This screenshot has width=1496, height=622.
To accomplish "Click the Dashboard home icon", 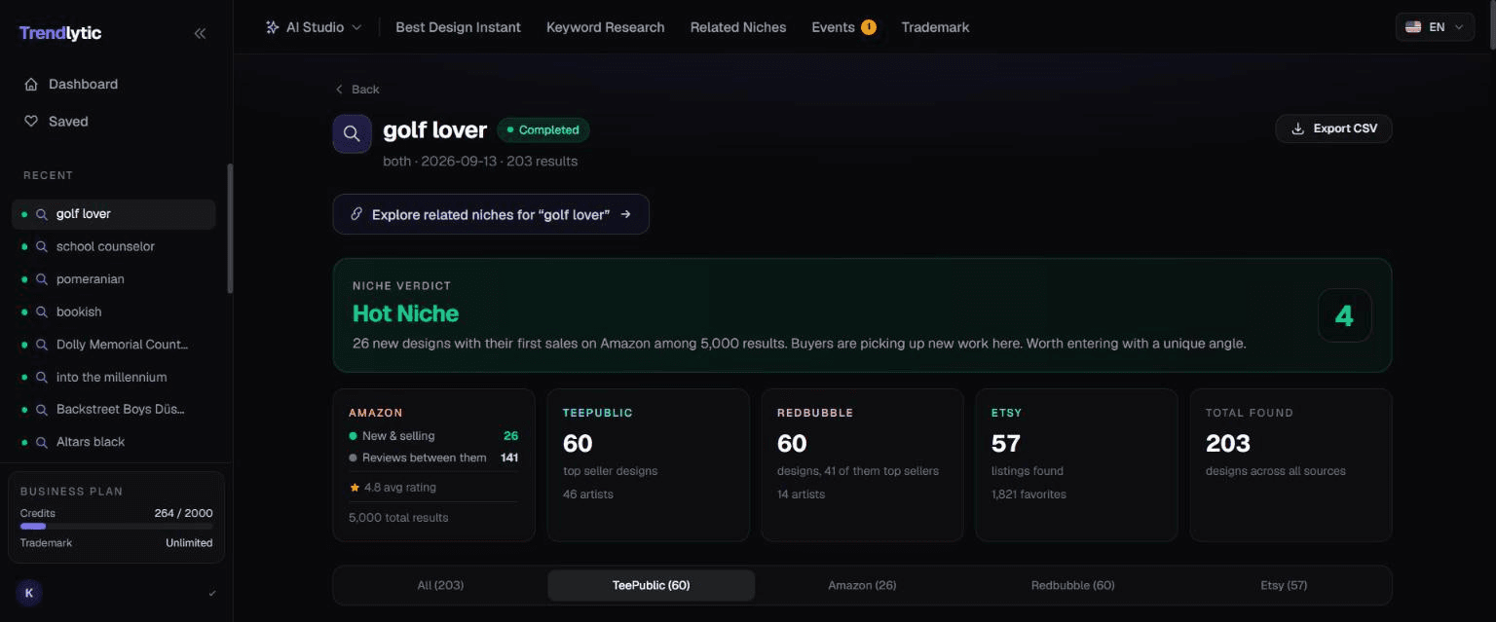I will (x=31, y=84).
